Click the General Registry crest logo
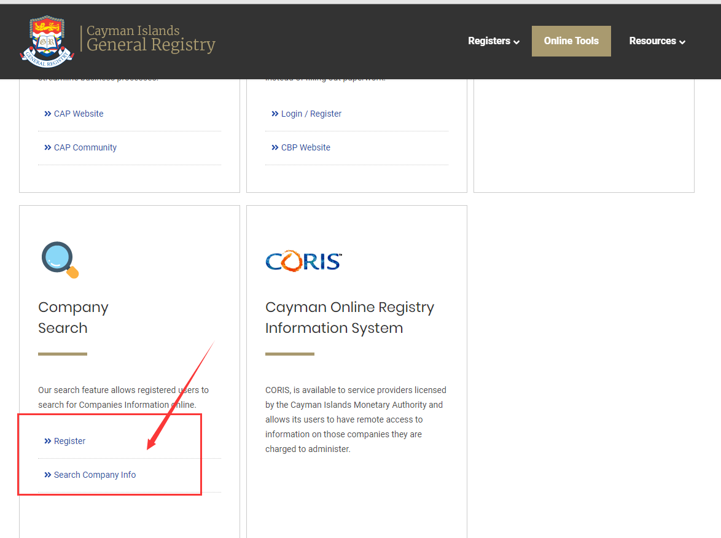The width and height of the screenshot is (721, 538). [47, 41]
